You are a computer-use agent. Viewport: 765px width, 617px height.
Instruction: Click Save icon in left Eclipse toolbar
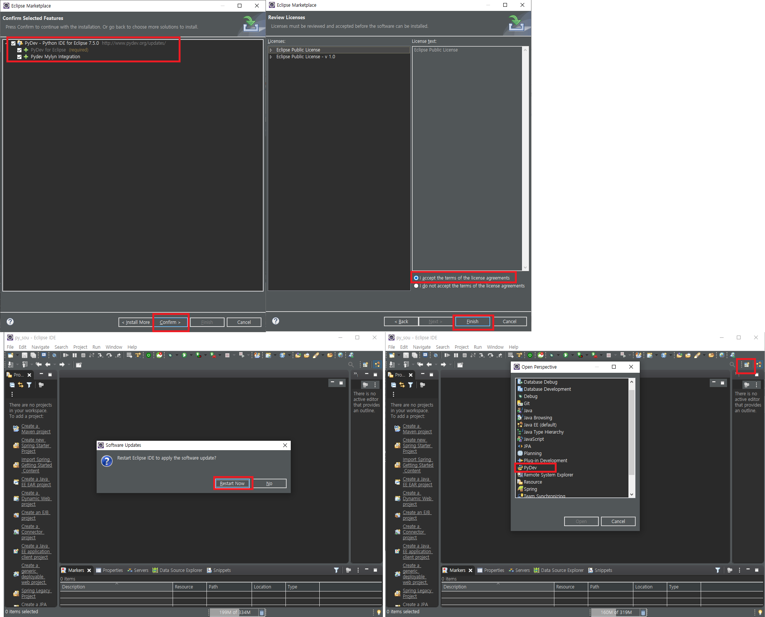tap(24, 355)
